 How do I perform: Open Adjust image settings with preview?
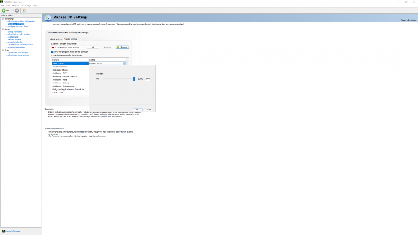pyautogui.click(x=21, y=21)
